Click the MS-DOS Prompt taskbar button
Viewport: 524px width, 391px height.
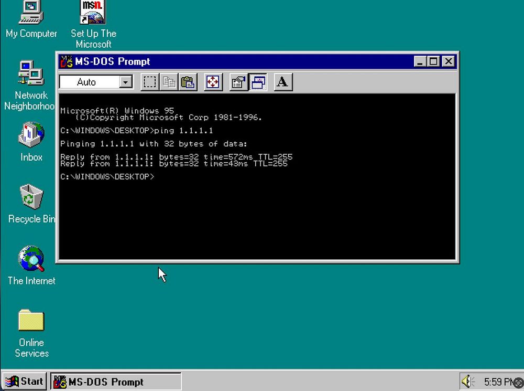(116, 382)
